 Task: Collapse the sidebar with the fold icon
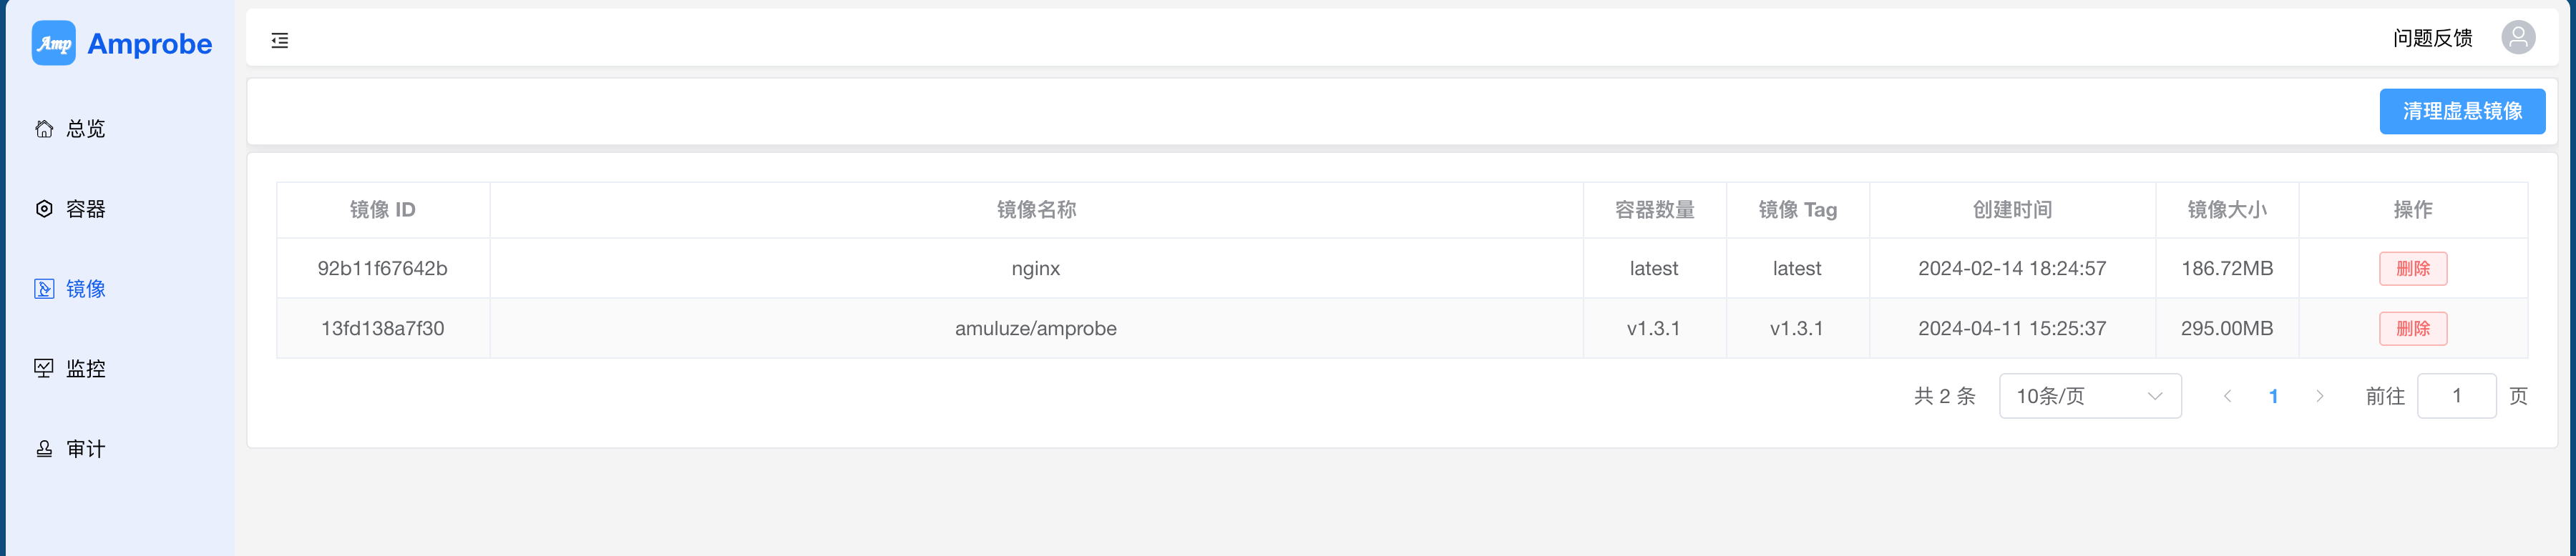280,41
